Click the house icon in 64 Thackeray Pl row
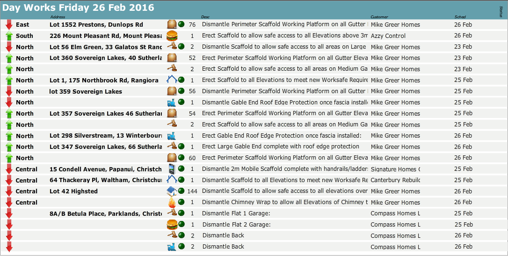This screenshot has height=257, width=508. (172, 180)
